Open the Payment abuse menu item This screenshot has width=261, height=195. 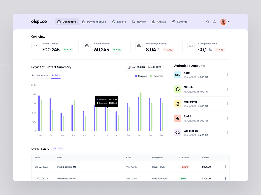pyautogui.click(x=94, y=22)
